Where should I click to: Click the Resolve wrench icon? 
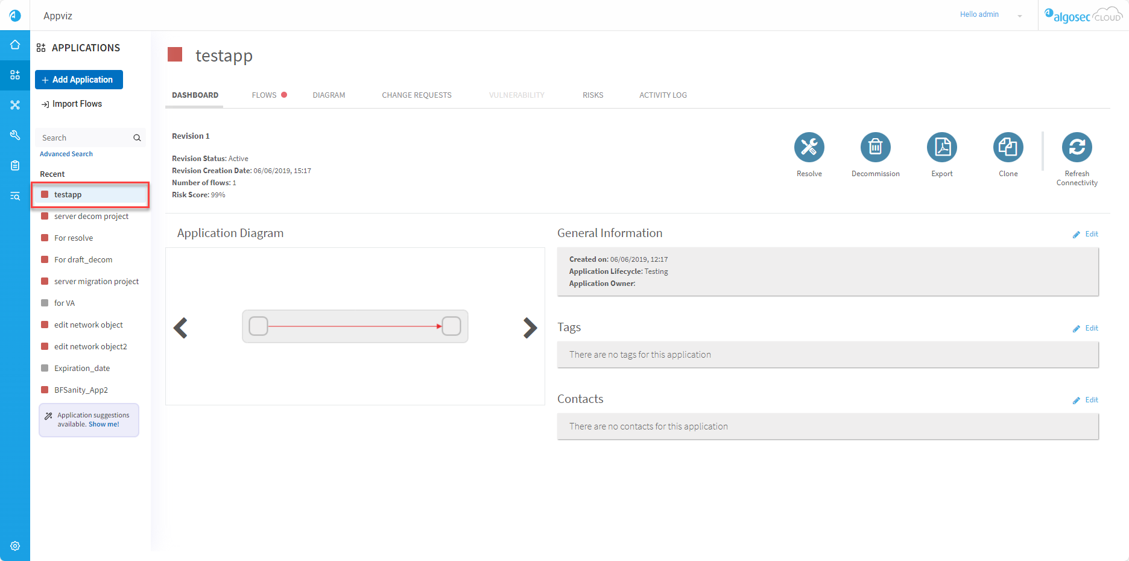(x=809, y=147)
